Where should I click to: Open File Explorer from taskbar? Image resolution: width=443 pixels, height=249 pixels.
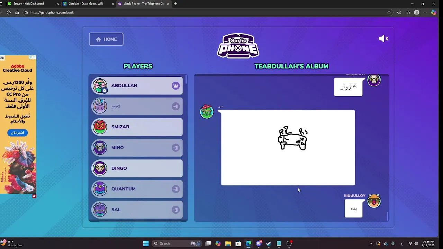point(228,243)
